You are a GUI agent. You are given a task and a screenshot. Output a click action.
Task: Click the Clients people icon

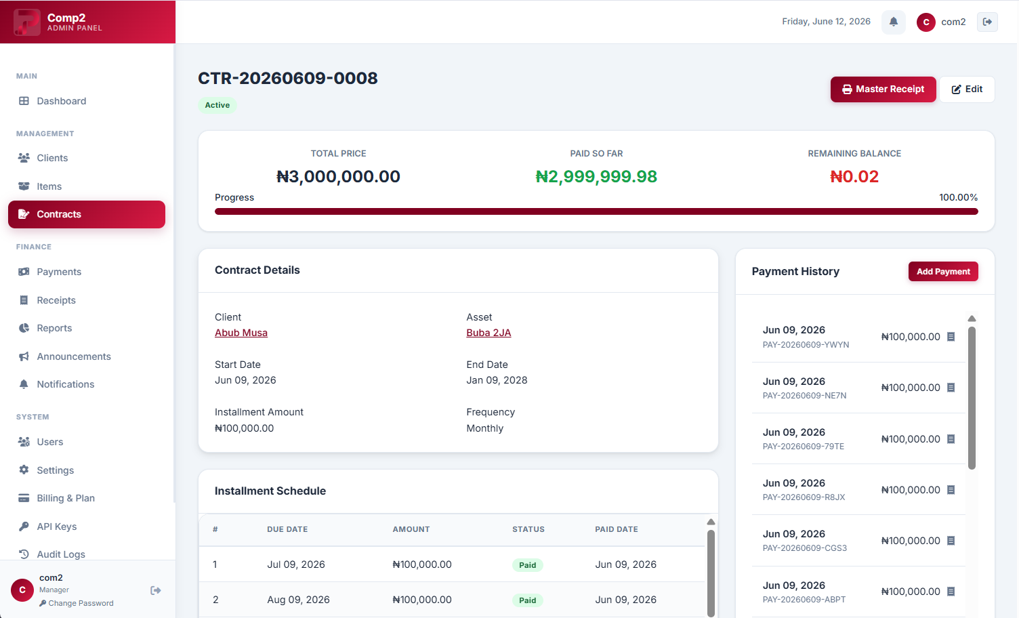pos(24,158)
